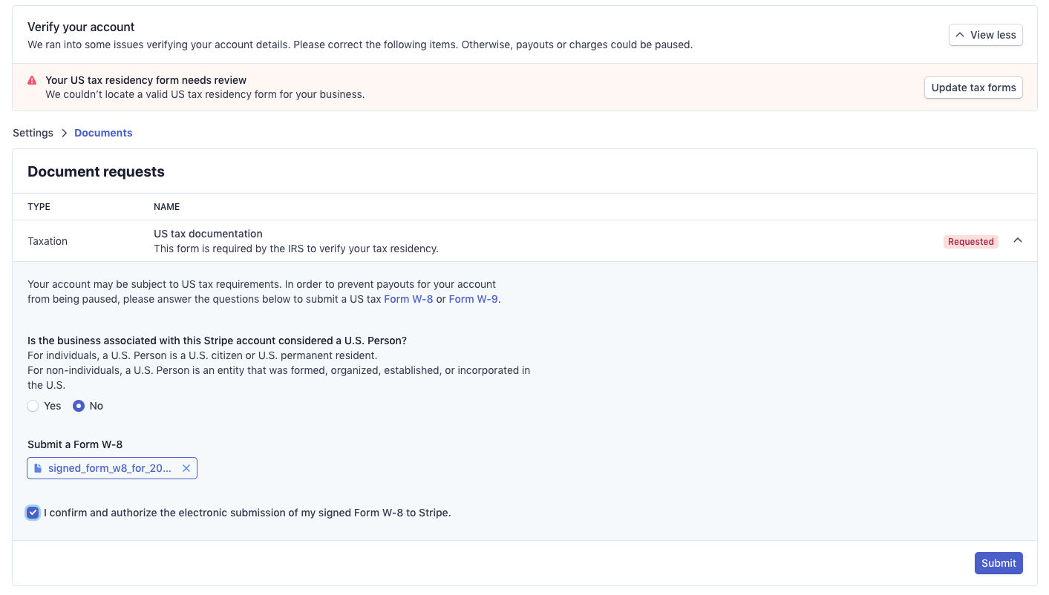Click the breadcrumb separator arrow after Settings
This screenshot has height=595, width=1049.
tap(64, 133)
